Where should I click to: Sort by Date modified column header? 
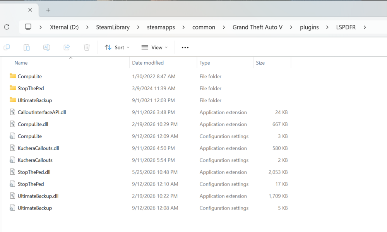[x=148, y=63]
